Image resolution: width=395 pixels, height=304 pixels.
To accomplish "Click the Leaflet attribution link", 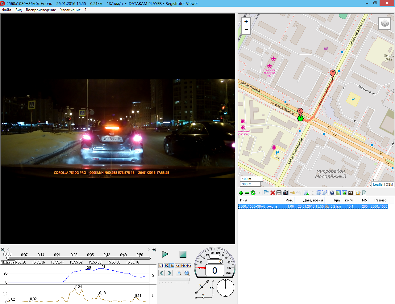I will pyautogui.click(x=378, y=184).
